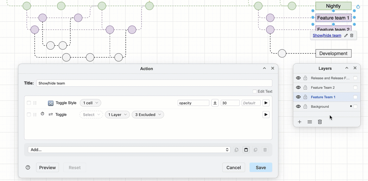The height and width of the screenshot is (181, 368).
Task: Grab the drag handle of Toggle row
Action: tap(35, 115)
